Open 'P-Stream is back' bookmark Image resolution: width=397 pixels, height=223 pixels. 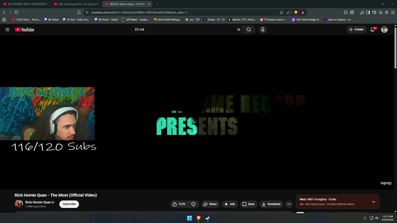274,20
